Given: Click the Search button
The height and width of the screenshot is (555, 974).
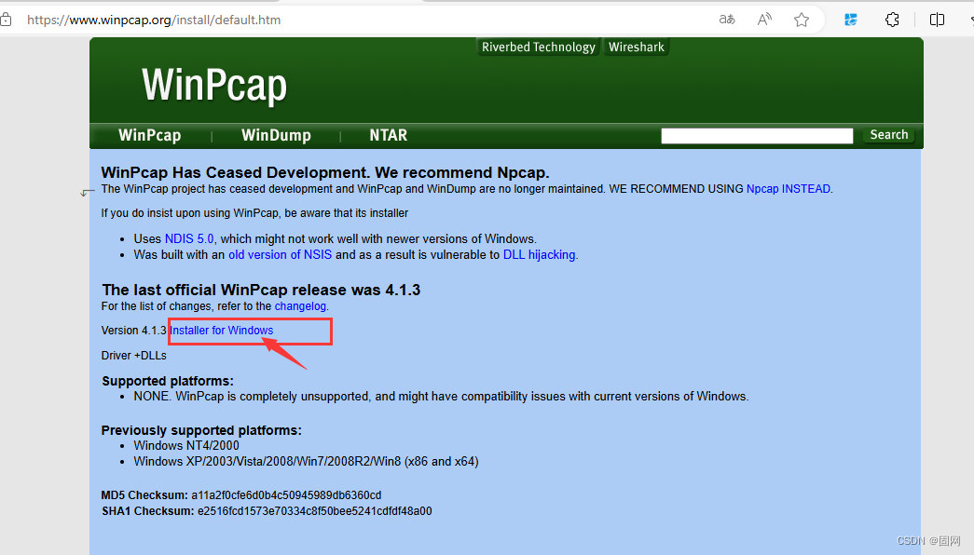Looking at the screenshot, I should (889, 135).
